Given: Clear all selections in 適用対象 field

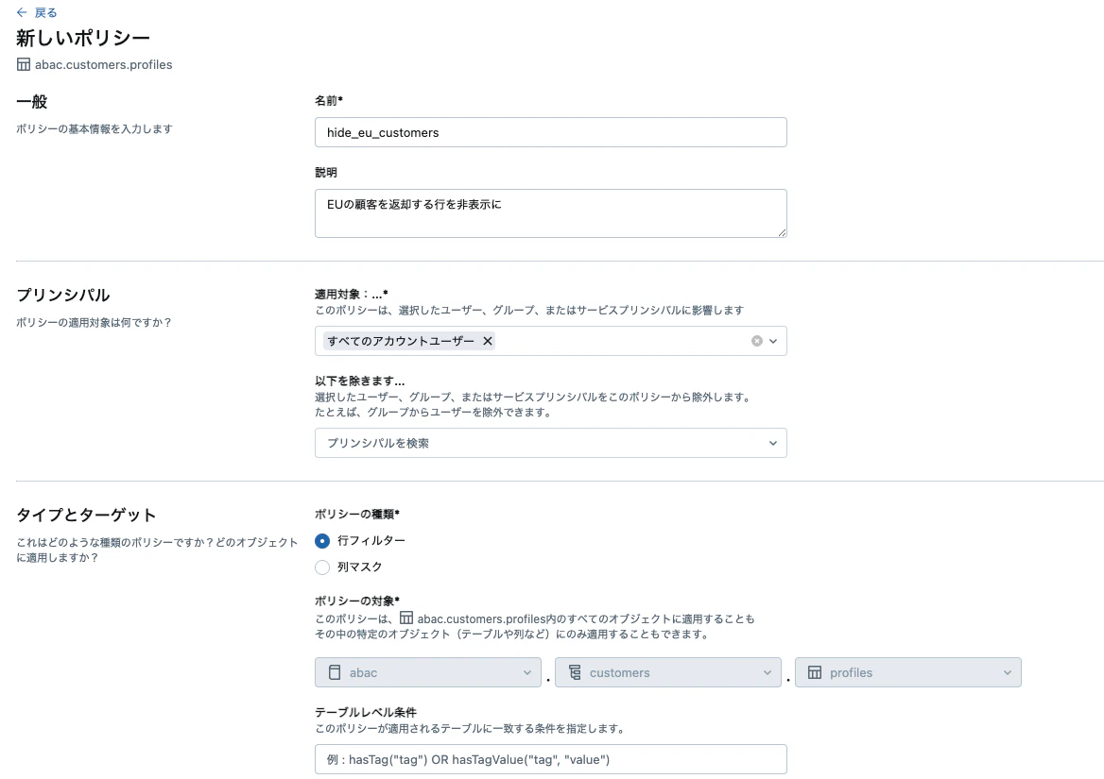Looking at the screenshot, I should 757,341.
